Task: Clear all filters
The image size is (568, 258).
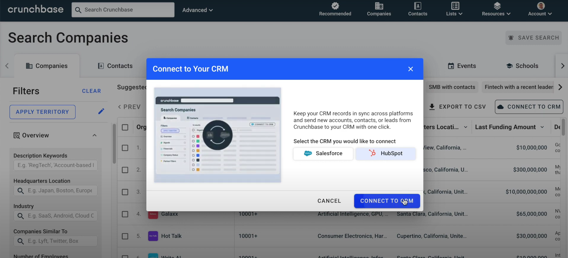Action: click(x=91, y=91)
